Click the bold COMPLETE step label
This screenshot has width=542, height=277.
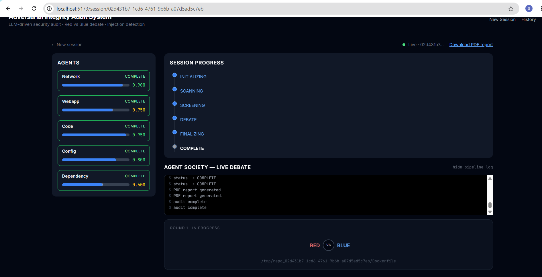click(192, 148)
